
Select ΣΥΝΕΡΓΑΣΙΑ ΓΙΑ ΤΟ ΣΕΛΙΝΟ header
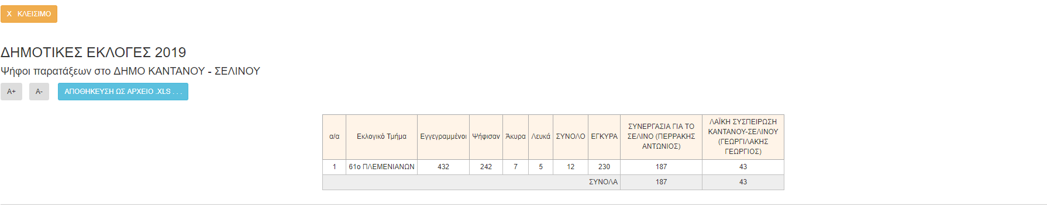click(662, 136)
